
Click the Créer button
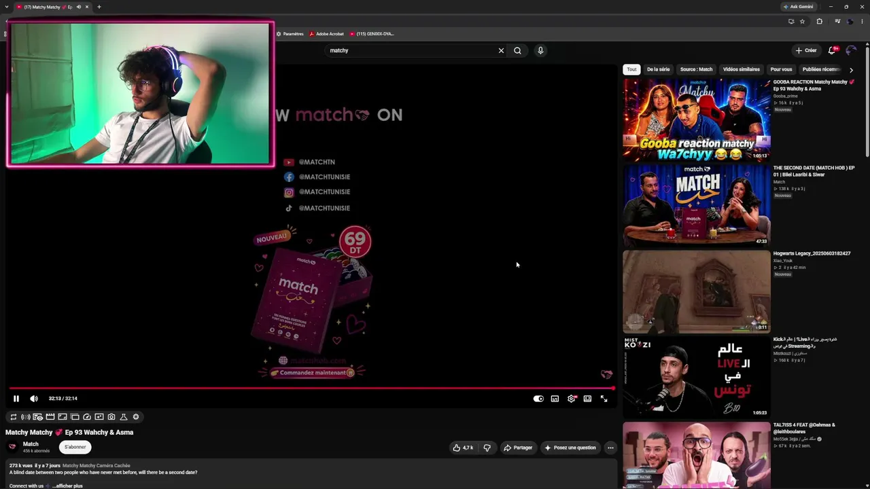click(x=806, y=50)
